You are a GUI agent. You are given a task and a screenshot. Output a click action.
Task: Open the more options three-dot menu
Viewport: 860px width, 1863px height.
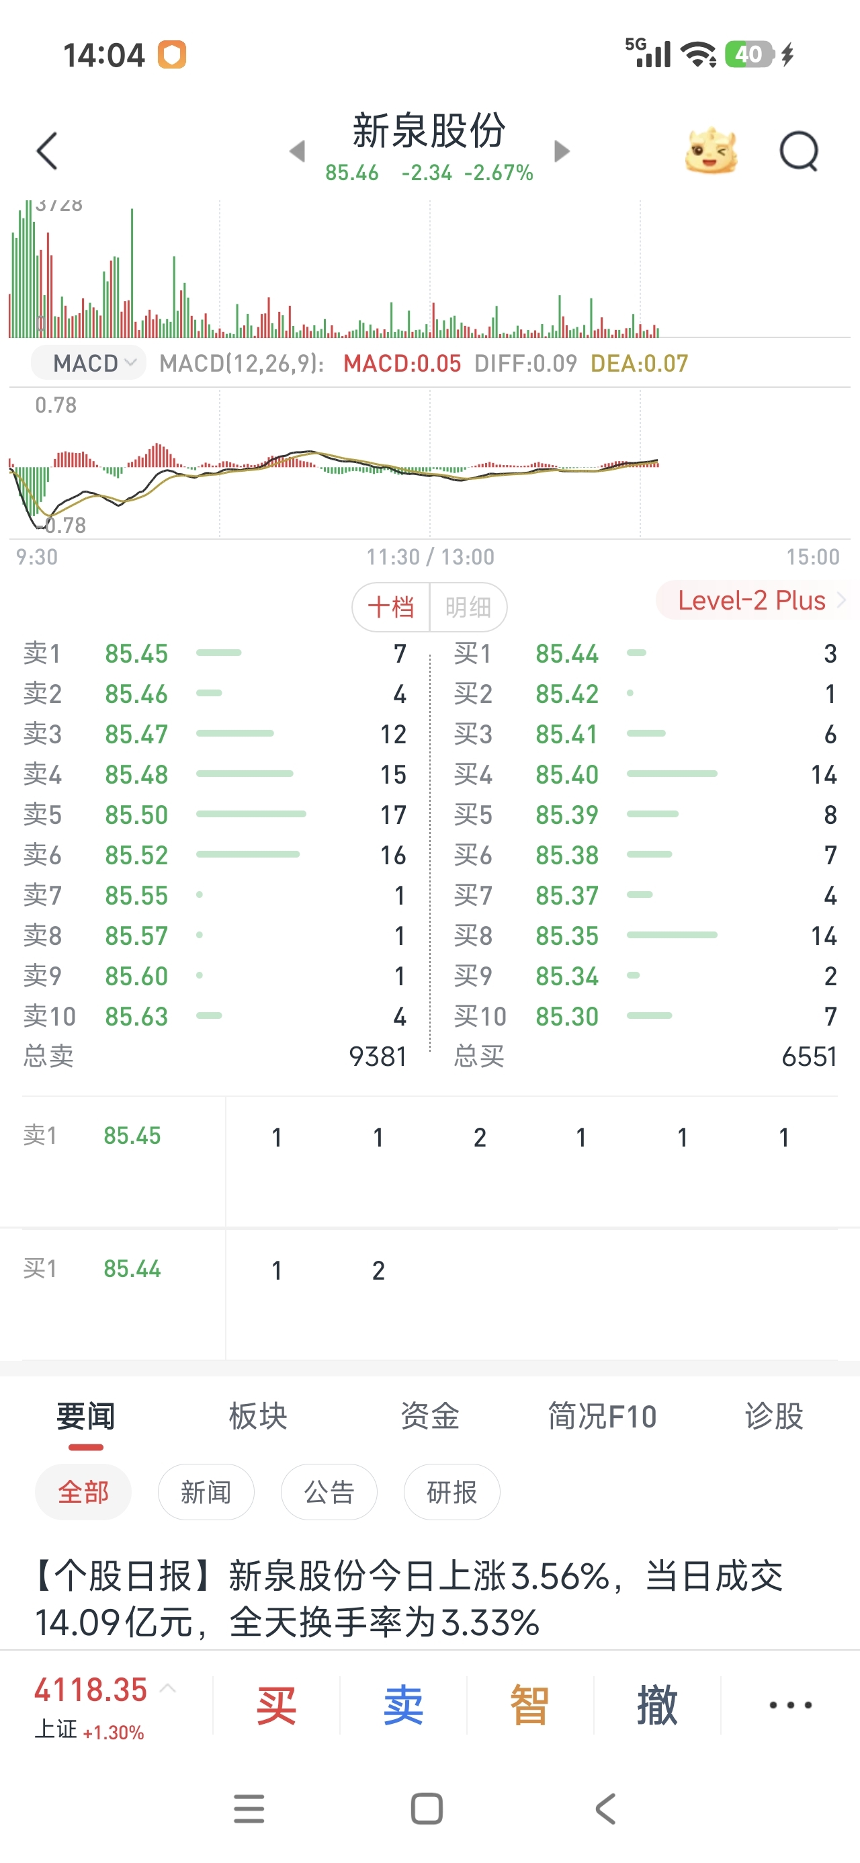790,1704
